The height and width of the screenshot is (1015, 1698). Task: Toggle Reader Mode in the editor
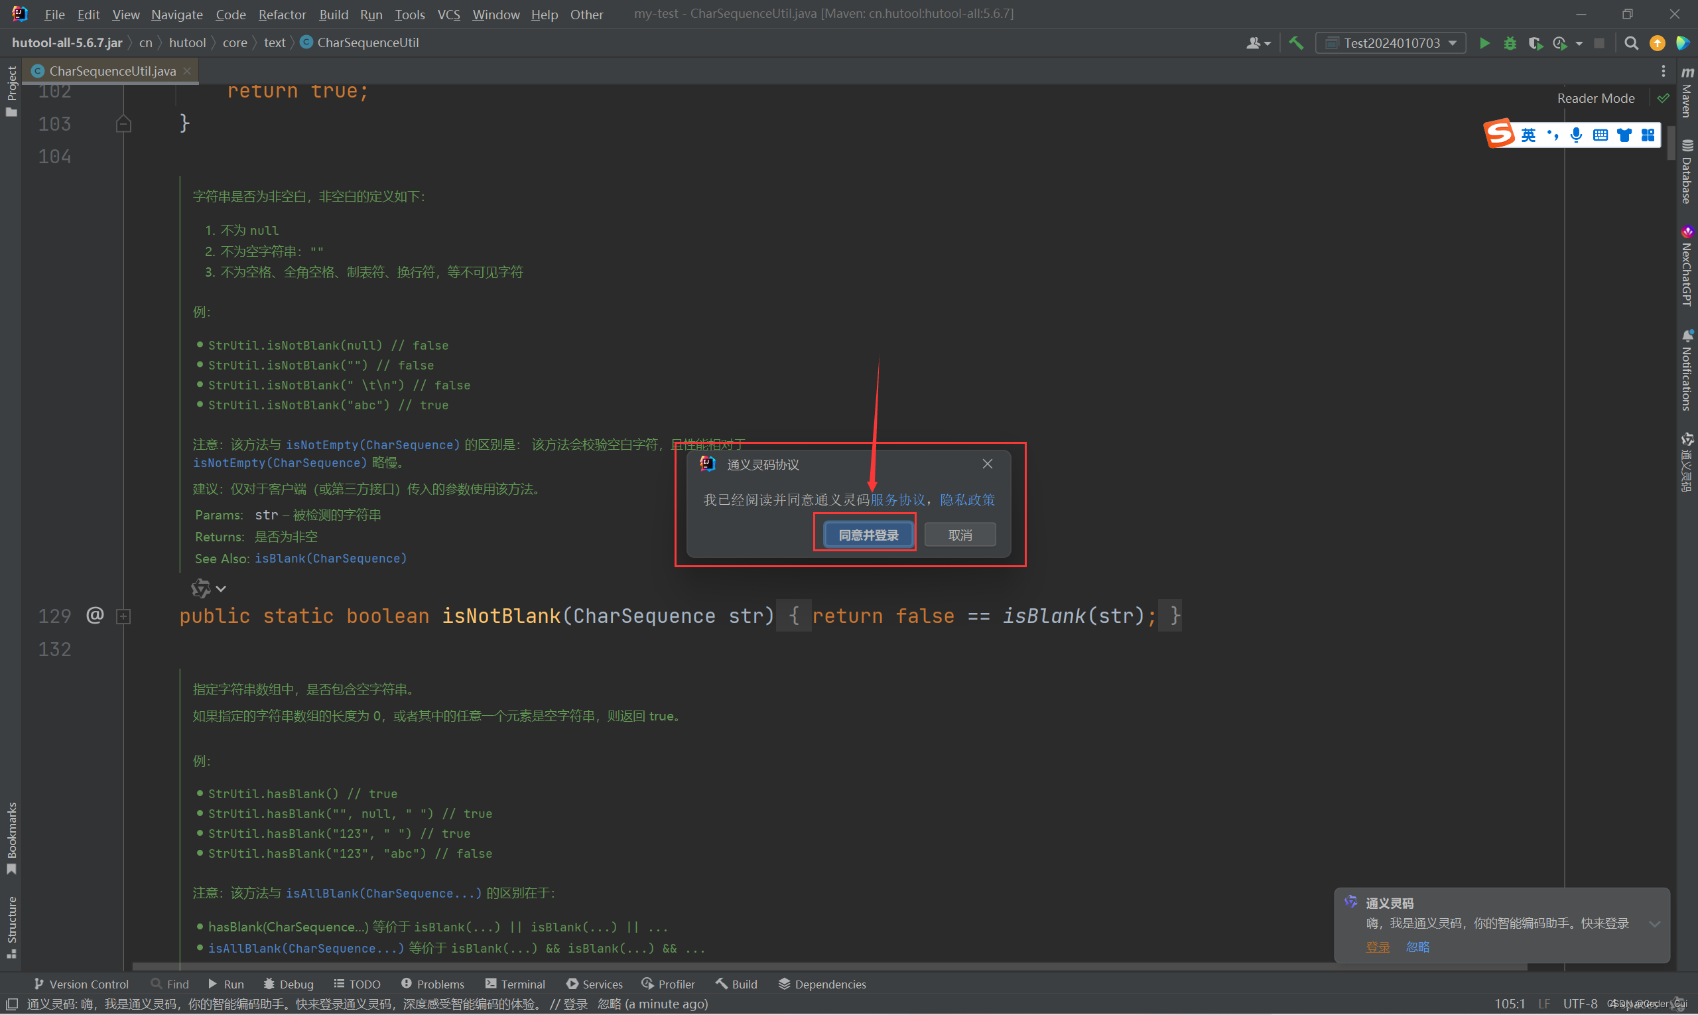1595,98
